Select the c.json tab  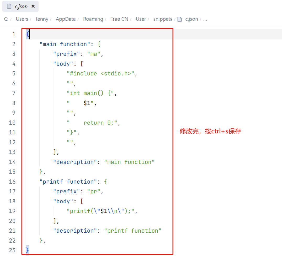coord(20,7)
